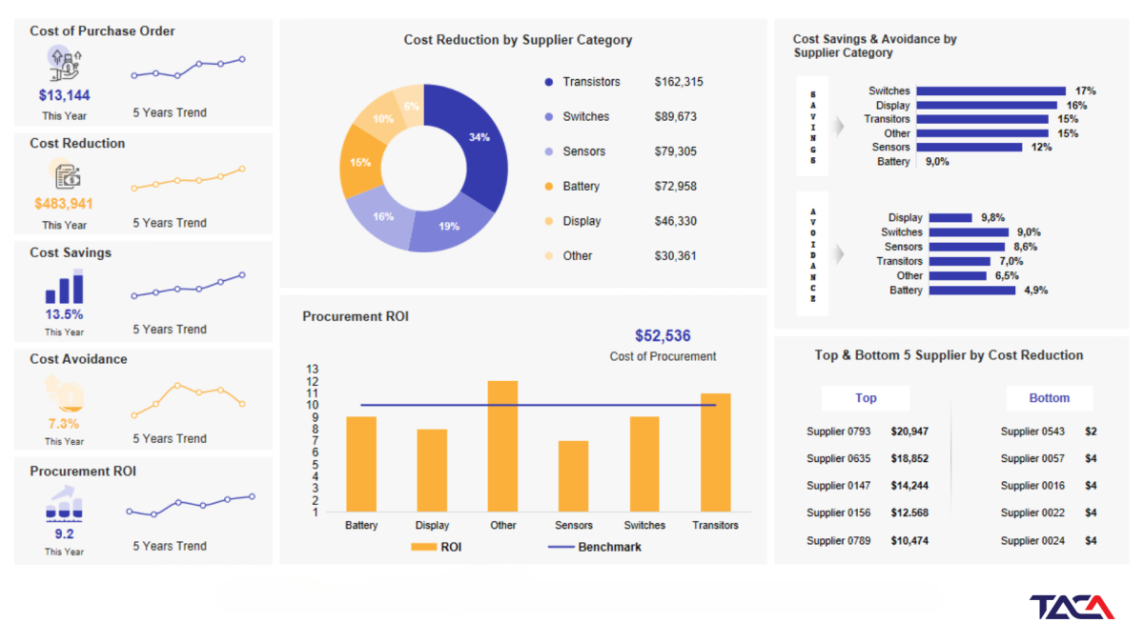This screenshot has height=643, width=1144.
Task: Click the Procurement ROI growth icon
Action: (x=64, y=504)
